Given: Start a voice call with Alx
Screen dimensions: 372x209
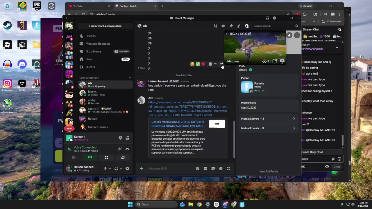Looking at the screenshot, I should (216, 26).
